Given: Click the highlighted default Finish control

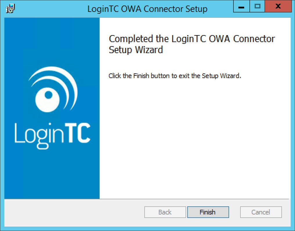Looking at the screenshot, I should [208, 212].
